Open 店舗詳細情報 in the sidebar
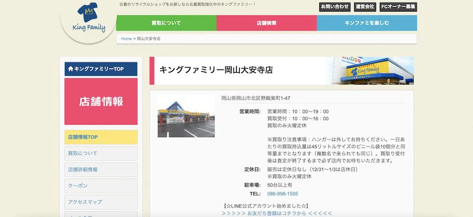 click(x=101, y=169)
